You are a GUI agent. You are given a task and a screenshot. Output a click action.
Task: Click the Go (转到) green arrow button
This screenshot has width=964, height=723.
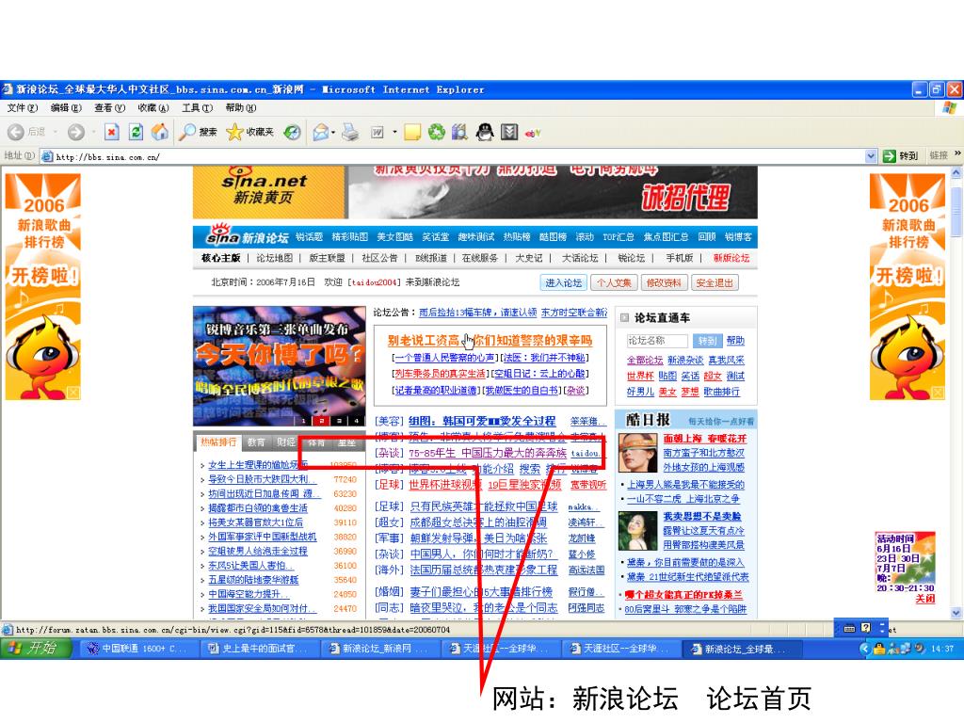[900, 156]
